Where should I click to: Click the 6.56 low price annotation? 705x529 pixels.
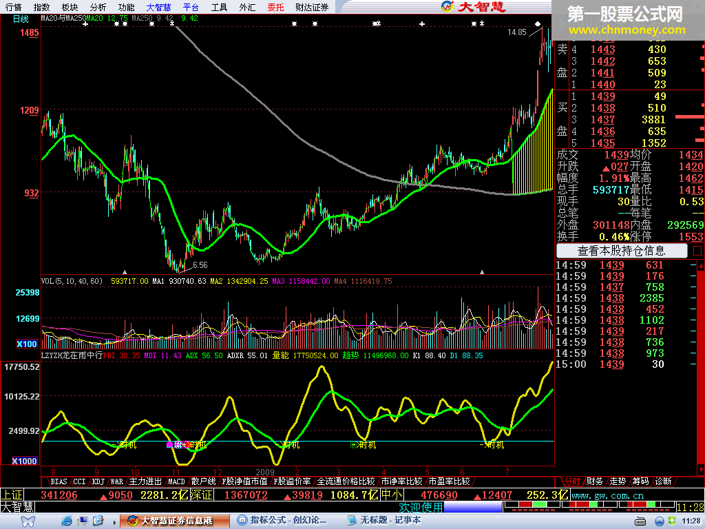[x=200, y=265]
